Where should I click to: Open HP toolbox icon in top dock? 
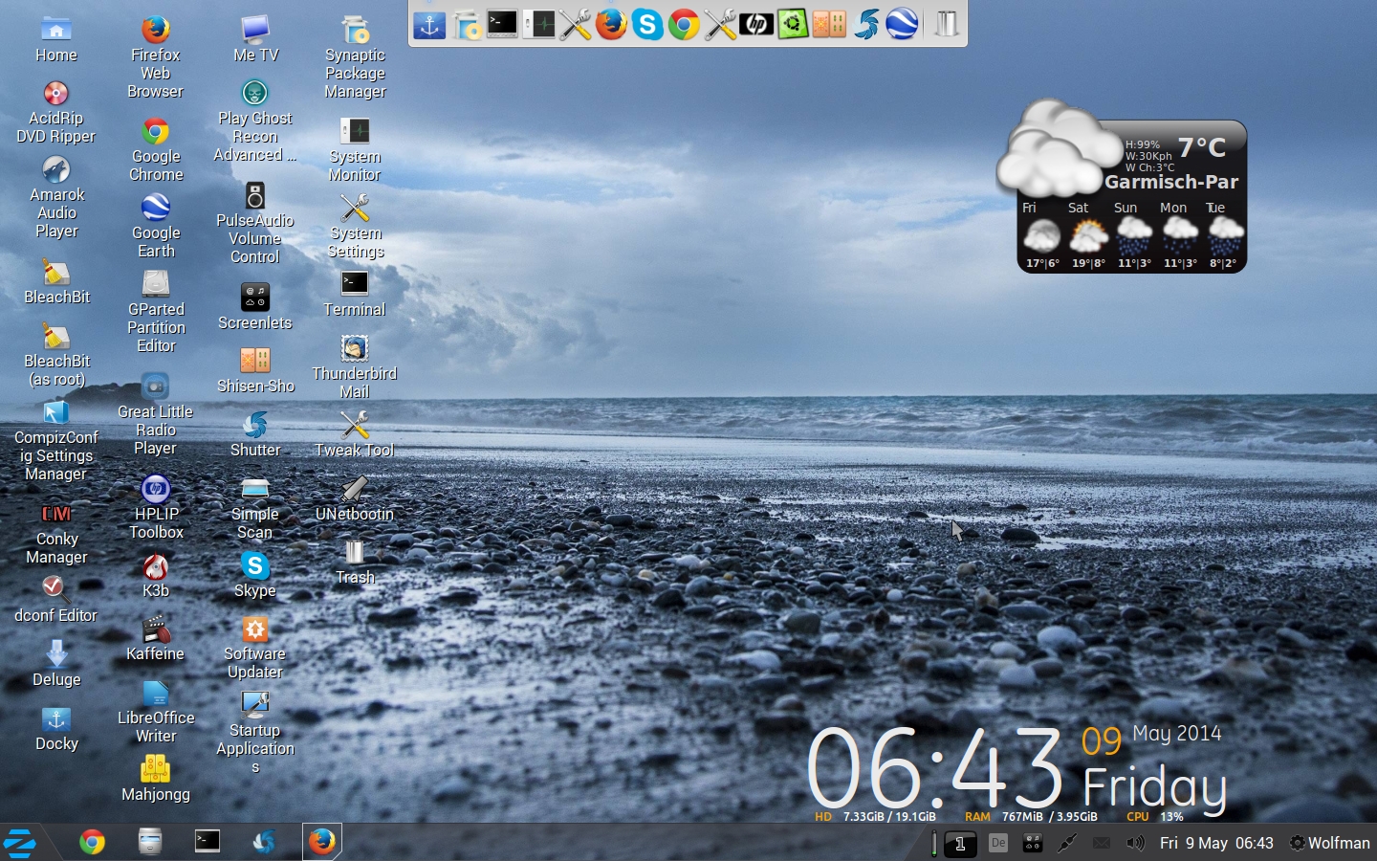[756, 24]
